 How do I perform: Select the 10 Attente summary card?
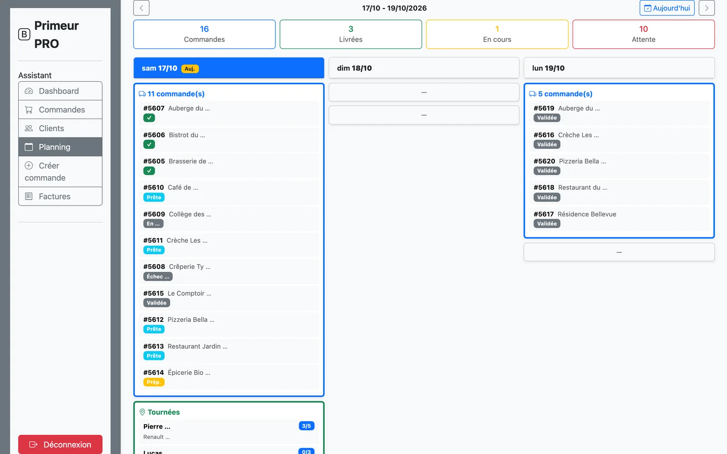pyautogui.click(x=643, y=34)
